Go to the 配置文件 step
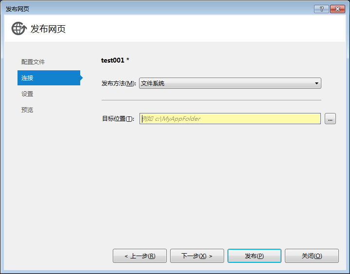 tap(33, 62)
